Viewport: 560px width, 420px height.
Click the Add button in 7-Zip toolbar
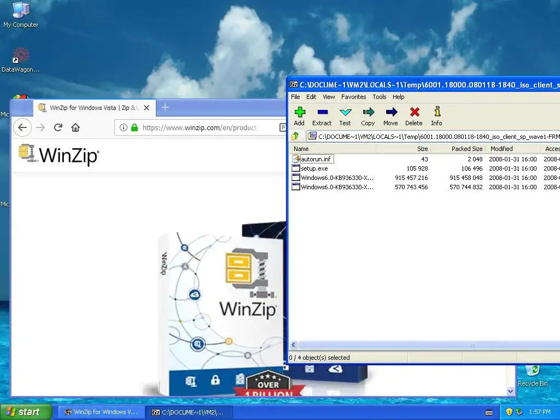299,116
